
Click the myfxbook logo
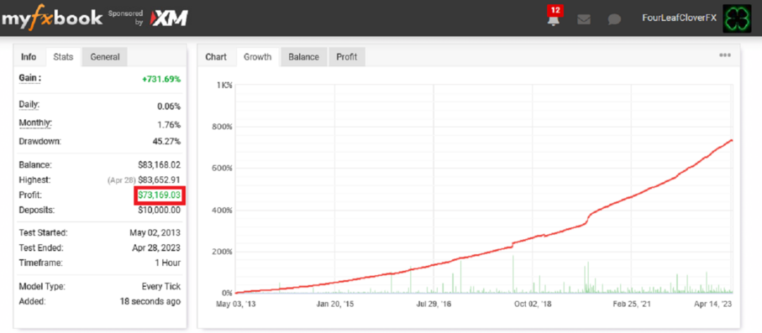click(x=52, y=18)
